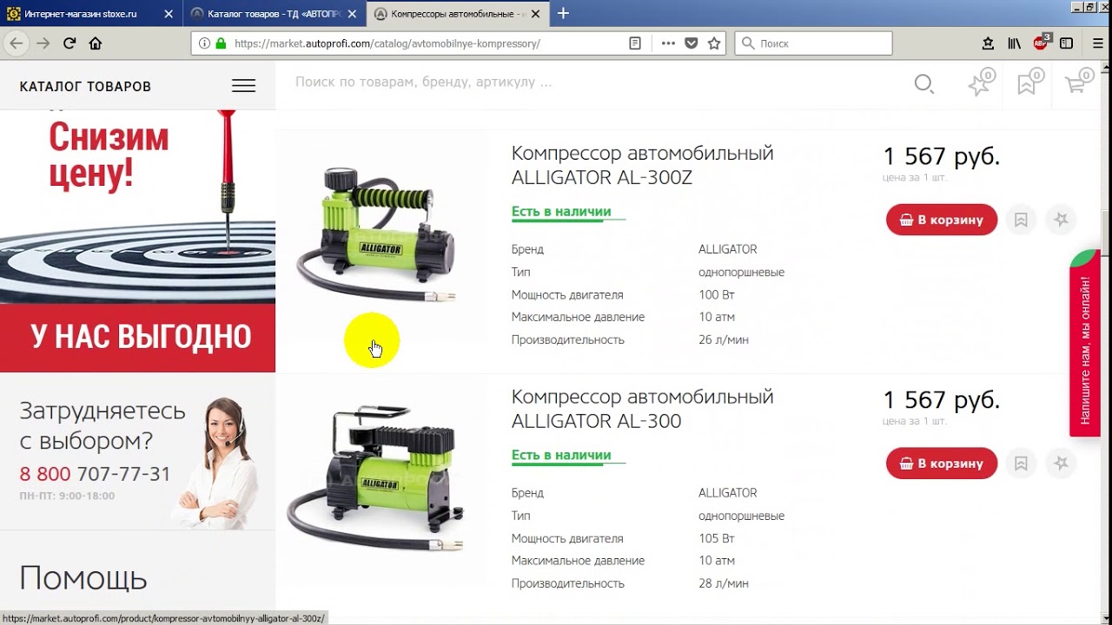Open the shopping cart icon in header
1112x625 pixels.
(1076, 83)
